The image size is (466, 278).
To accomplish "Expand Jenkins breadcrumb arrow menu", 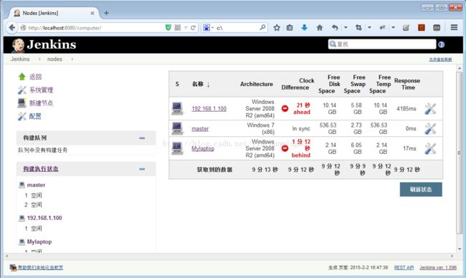I will pyautogui.click(x=39, y=59).
